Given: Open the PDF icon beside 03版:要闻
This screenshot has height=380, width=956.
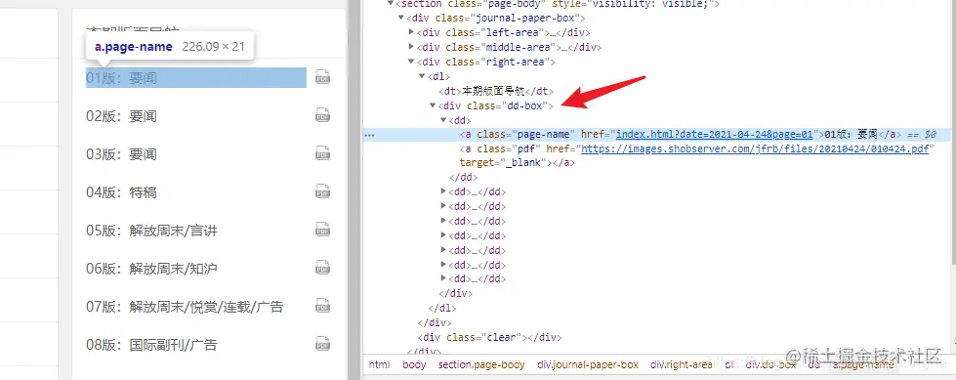Looking at the screenshot, I should point(322,153).
